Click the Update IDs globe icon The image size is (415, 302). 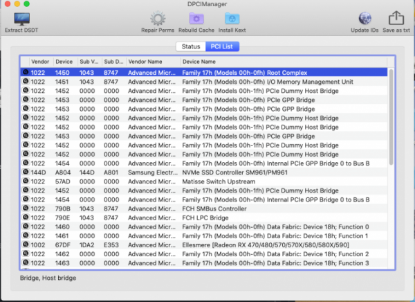pos(365,19)
